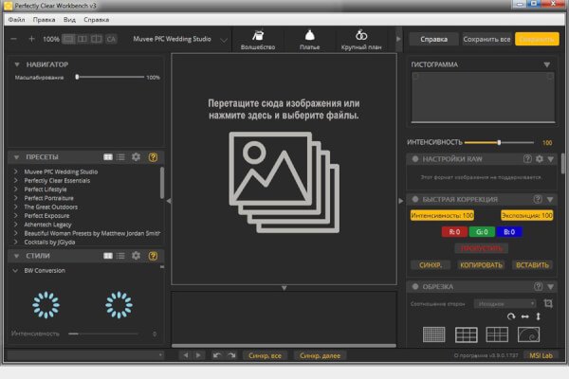Image resolution: width=569 pixels, height=379 pixels.
Task: Adjust the Масштабирование slider
Action: point(110,77)
